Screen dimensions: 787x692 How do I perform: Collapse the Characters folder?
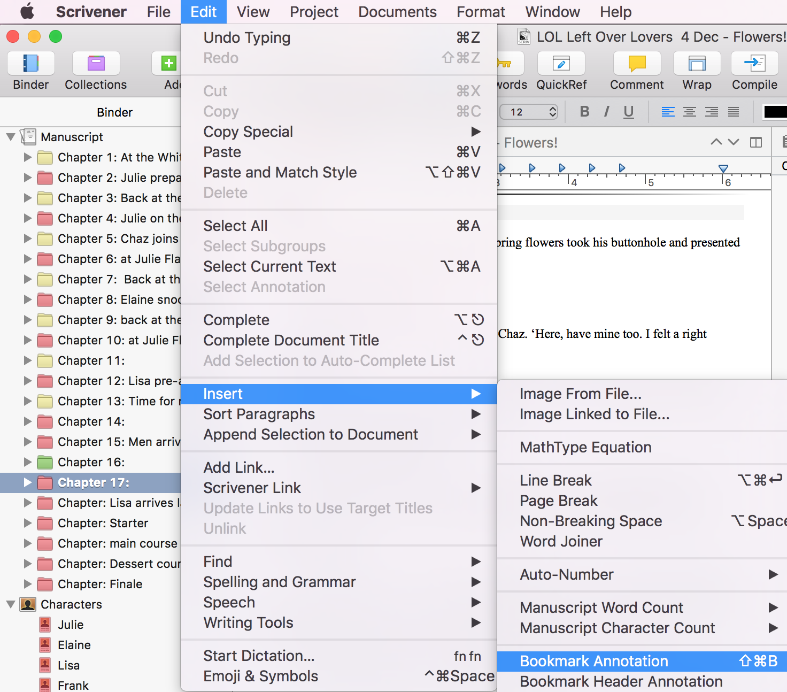pos(11,604)
